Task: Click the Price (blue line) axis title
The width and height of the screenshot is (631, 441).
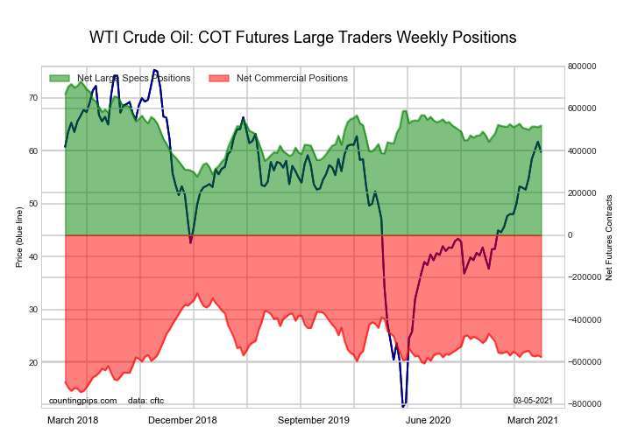Action: 19,237
